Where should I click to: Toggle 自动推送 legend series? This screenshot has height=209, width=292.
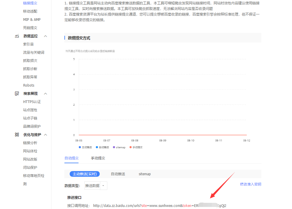coord(102,147)
